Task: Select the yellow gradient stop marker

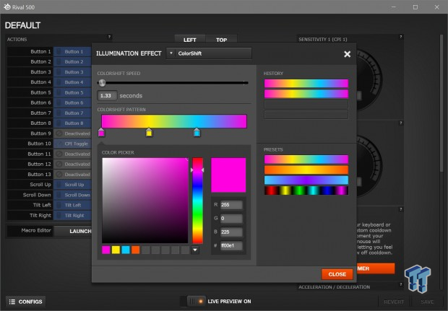Action: click(x=149, y=132)
